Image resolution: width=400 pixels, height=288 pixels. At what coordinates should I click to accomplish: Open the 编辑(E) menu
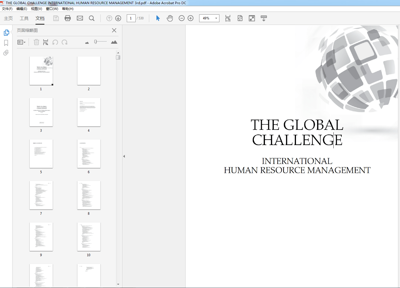pyautogui.click(x=22, y=9)
